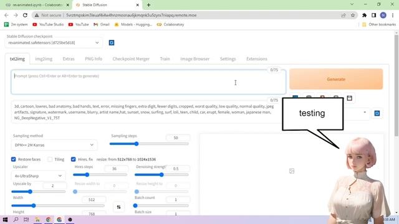Open the PNG Info tab
The image size is (399, 224).
94,59
